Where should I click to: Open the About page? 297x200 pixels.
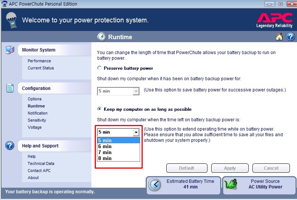coord(33,178)
